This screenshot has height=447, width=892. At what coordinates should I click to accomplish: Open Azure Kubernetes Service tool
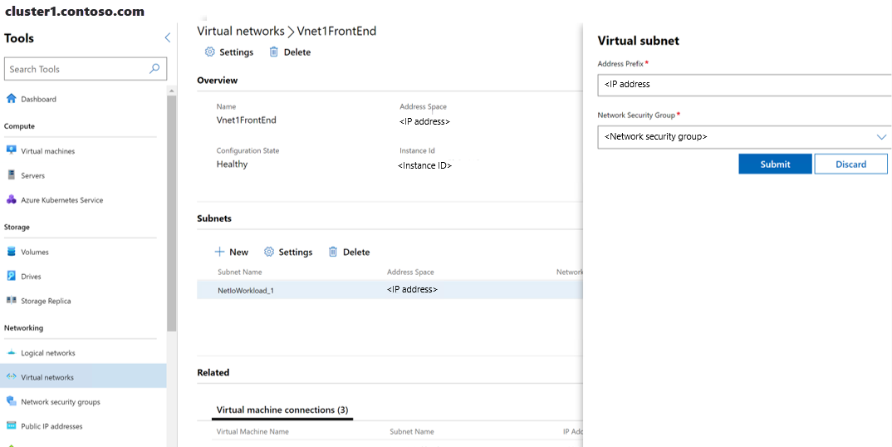coord(61,200)
